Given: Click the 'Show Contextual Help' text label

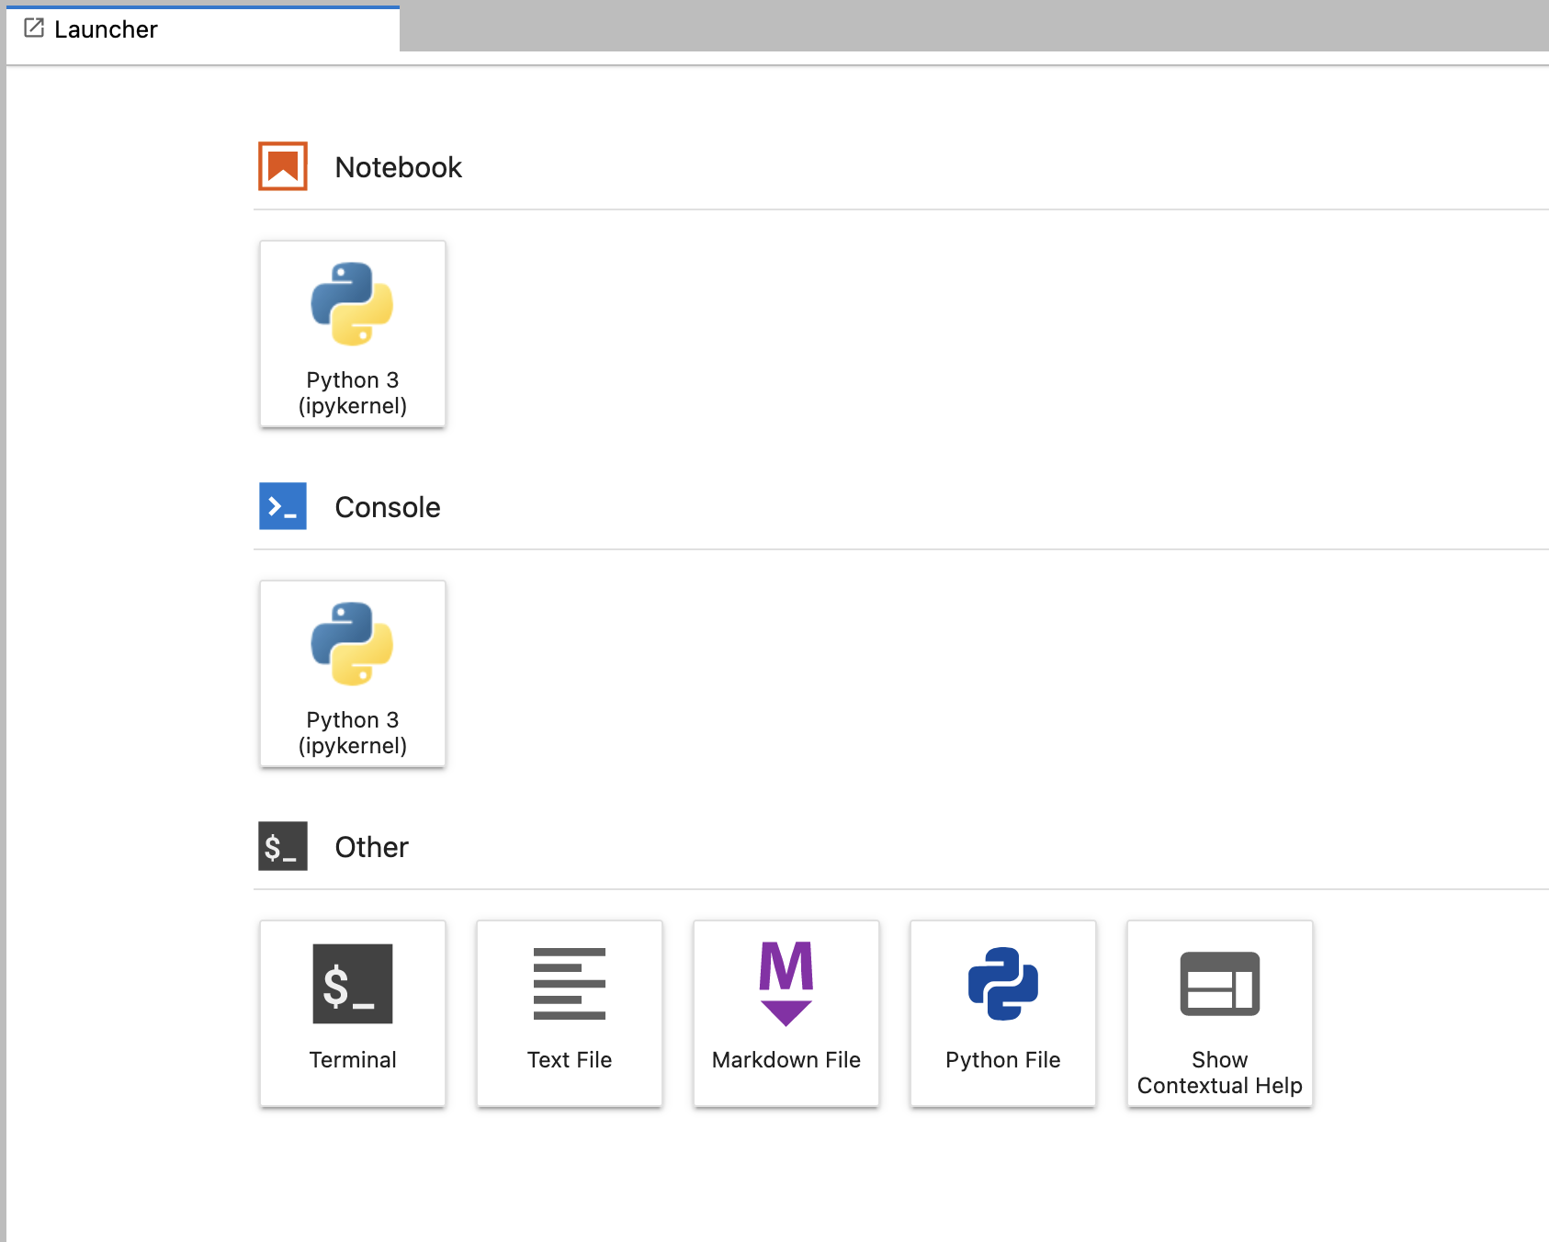Looking at the screenshot, I should click(x=1219, y=1073).
